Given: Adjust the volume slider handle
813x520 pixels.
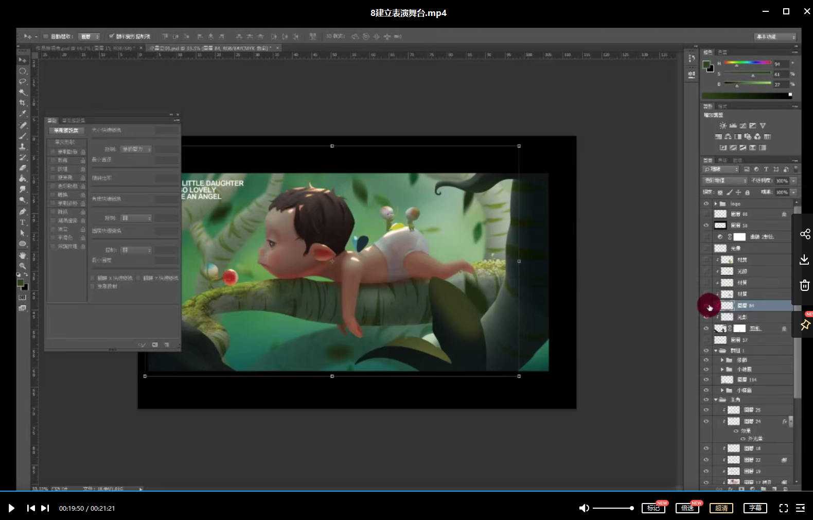Looking at the screenshot, I should click(631, 508).
